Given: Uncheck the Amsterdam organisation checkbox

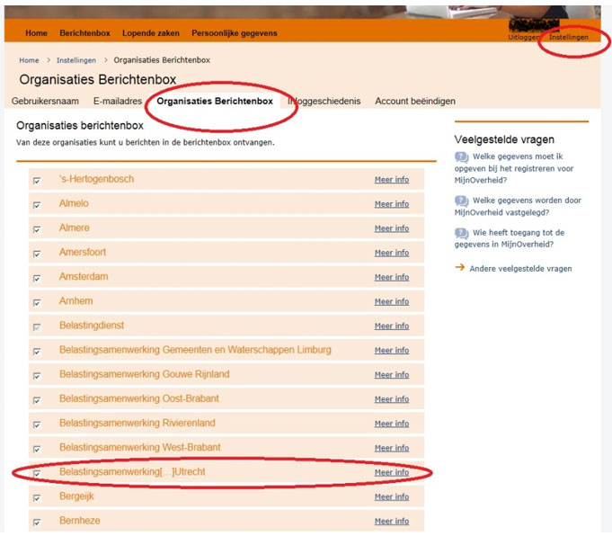Looking at the screenshot, I should pyautogui.click(x=37, y=278).
